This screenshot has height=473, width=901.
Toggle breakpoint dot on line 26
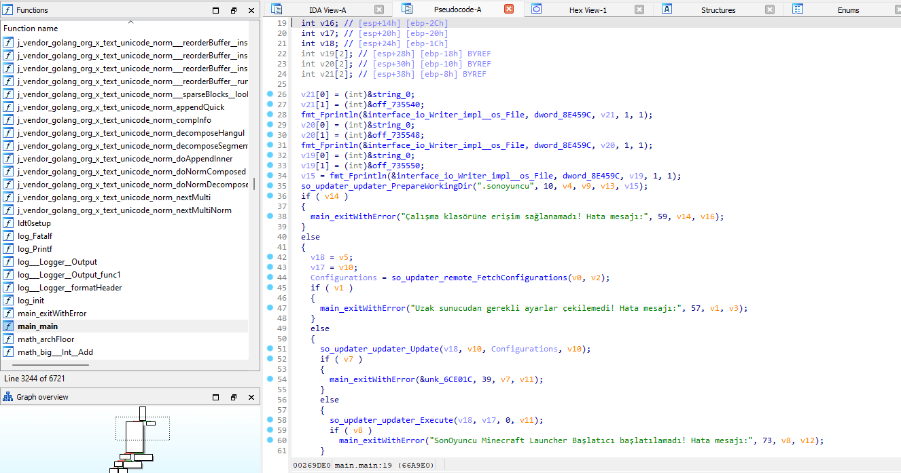(270, 94)
